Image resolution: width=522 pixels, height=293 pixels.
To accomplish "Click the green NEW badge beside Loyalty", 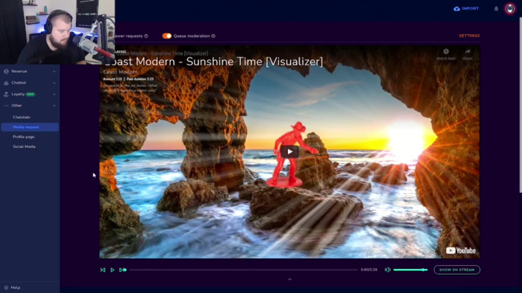I will (30, 94).
